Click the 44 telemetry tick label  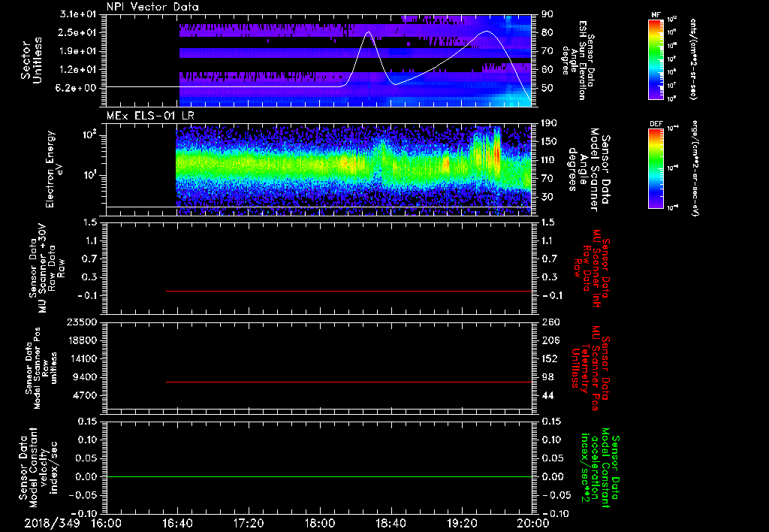[x=547, y=395]
